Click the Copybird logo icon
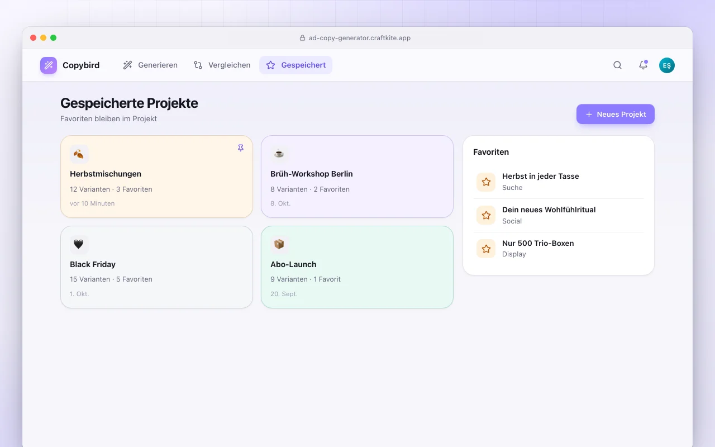715x447 pixels. pyautogui.click(x=49, y=65)
